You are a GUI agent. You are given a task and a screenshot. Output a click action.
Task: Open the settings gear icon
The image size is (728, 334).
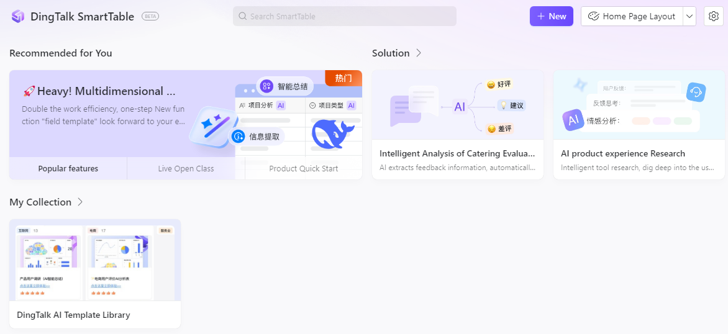click(x=714, y=16)
